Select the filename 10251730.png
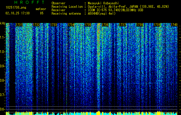Viewport: 181px width, 115px height. coord(16,7)
